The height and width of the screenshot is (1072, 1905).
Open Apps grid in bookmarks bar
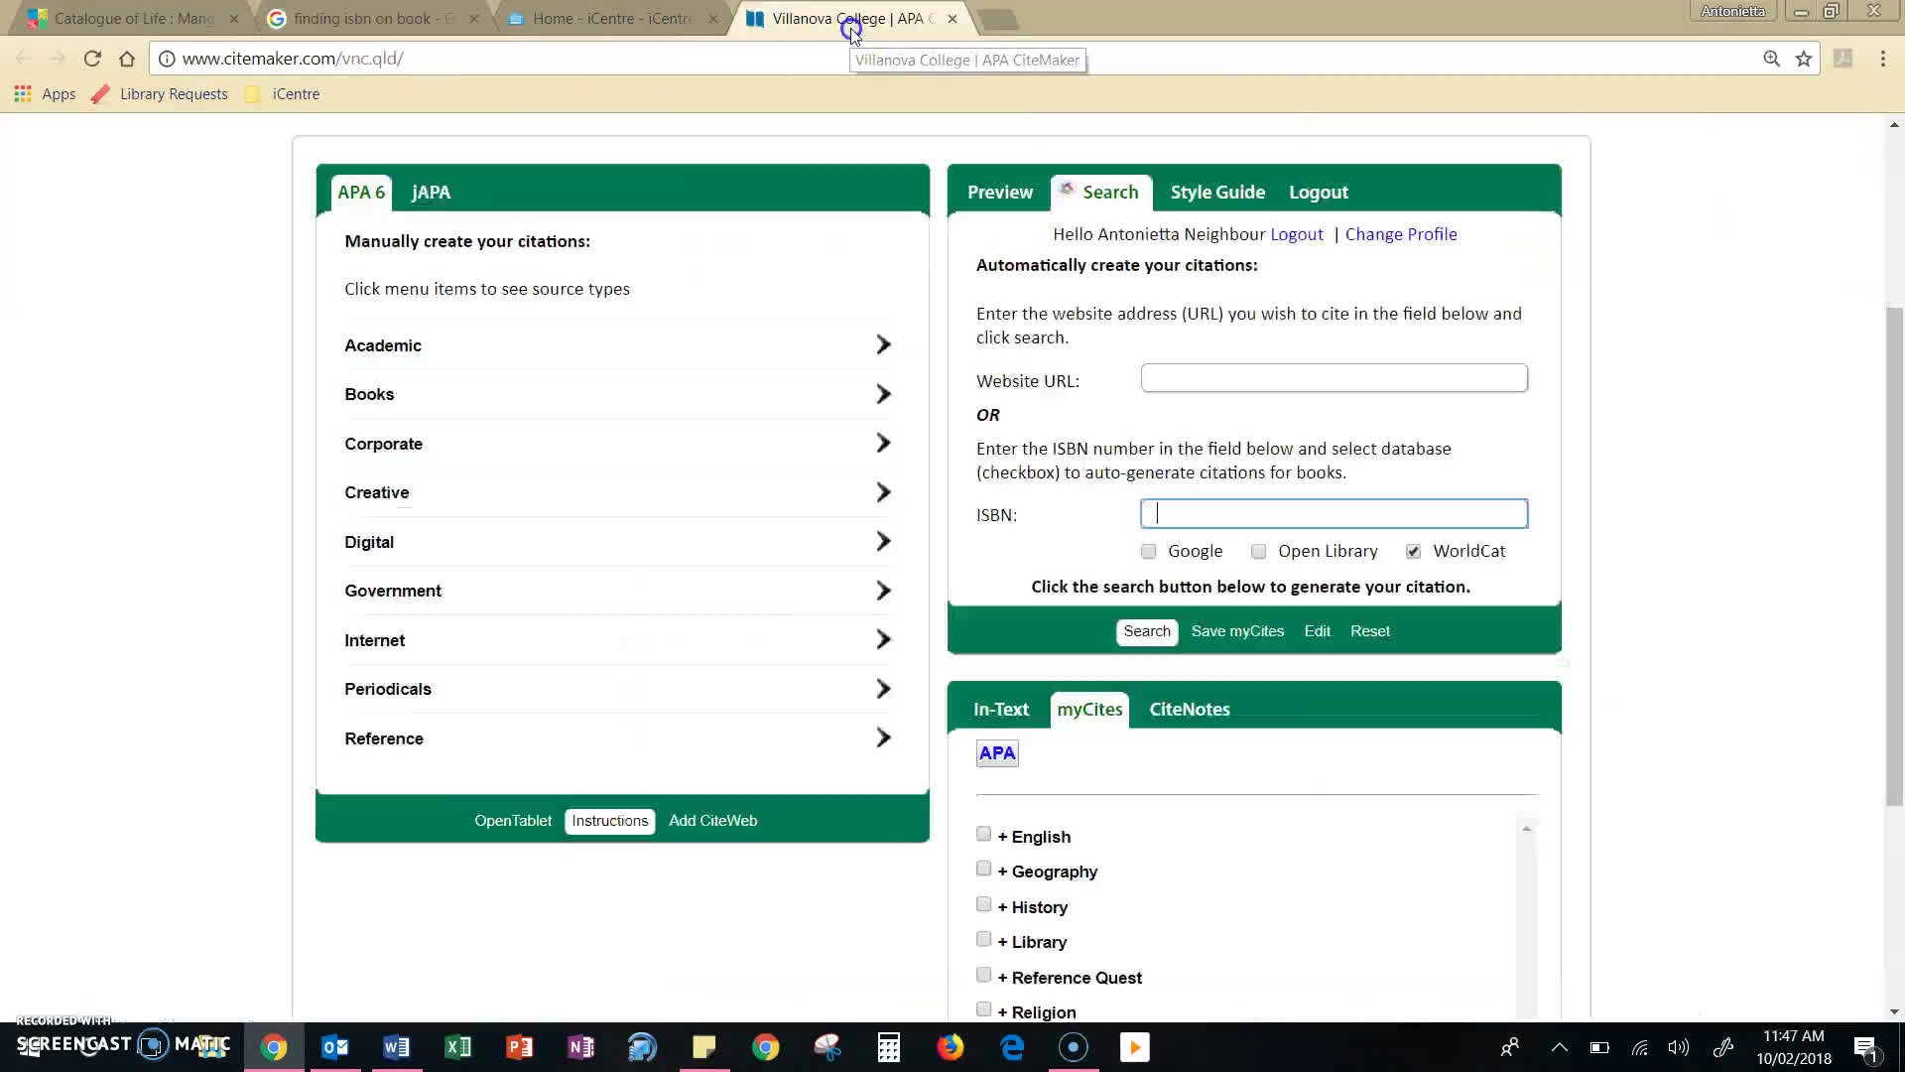[23, 94]
